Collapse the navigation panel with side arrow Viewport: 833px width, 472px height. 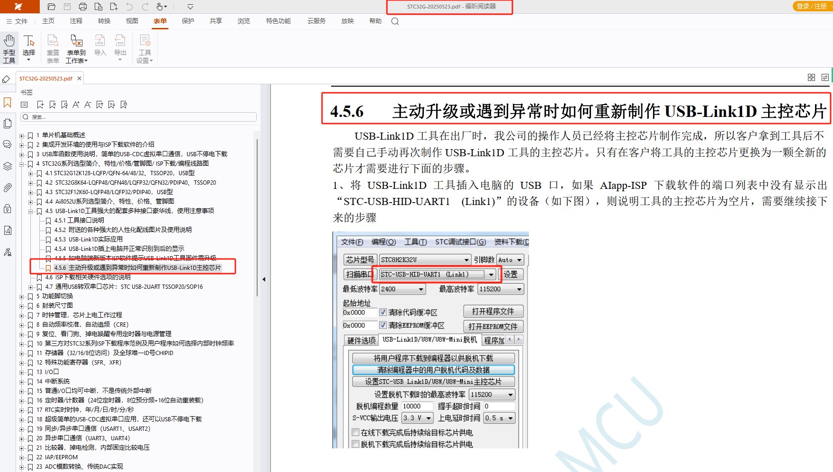(264, 279)
